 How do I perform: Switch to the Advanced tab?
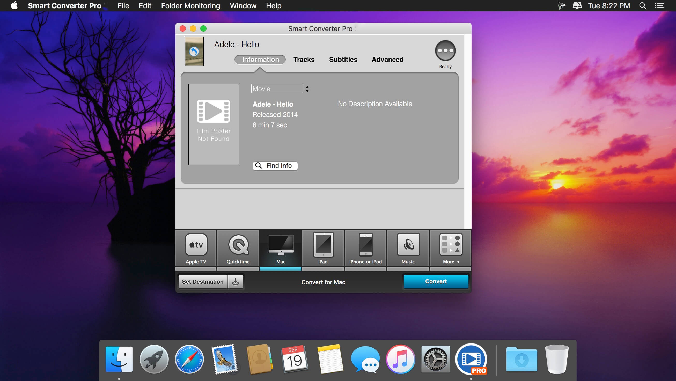[387, 59]
